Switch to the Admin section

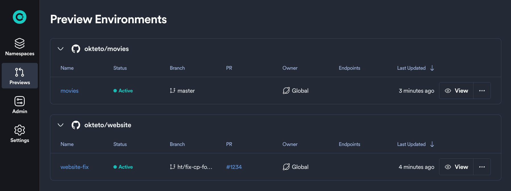click(19, 105)
